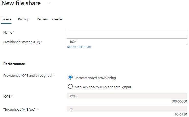Click the 500-50000 IOPS range hint
This screenshot has height=117, width=189.
click(179, 101)
